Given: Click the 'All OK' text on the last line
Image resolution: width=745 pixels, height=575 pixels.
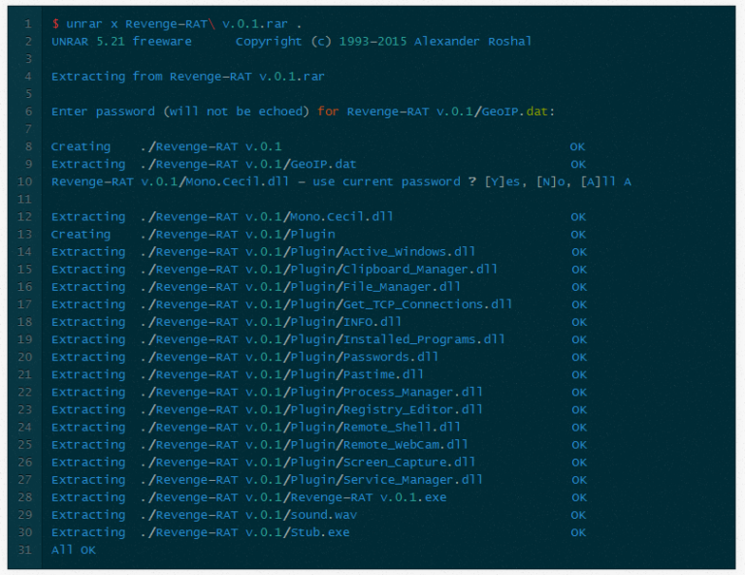Looking at the screenshot, I should (74, 550).
